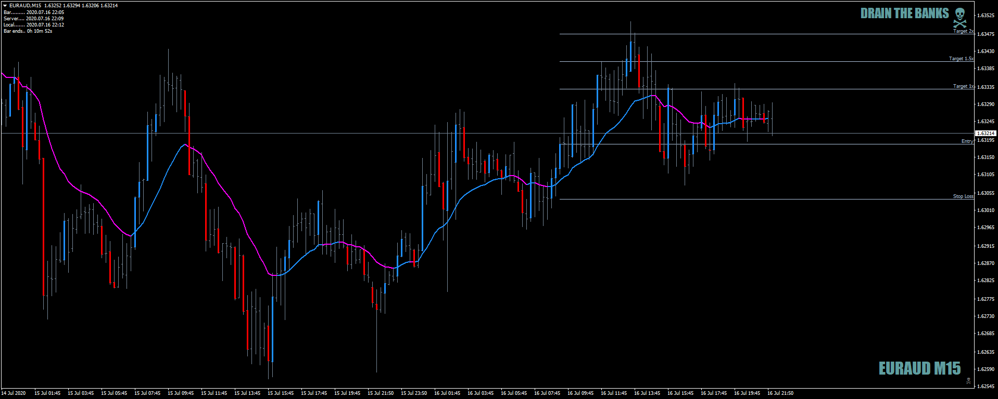The image size is (998, 399).
Task: Click price scale value 1.63105
Action: tap(986, 175)
